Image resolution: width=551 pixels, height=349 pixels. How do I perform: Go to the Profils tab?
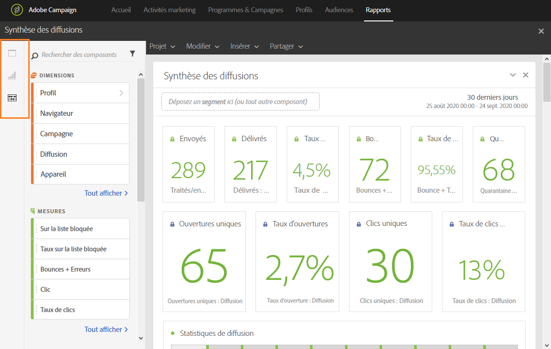[x=304, y=10]
